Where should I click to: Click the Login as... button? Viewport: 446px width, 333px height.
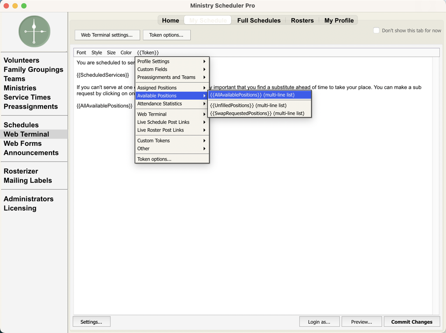[x=319, y=322]
